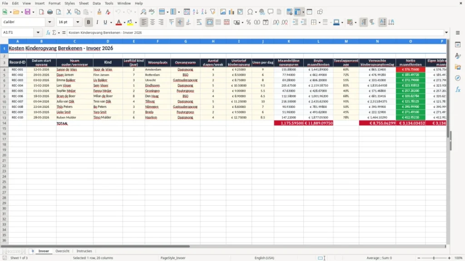Apply yellow background highlight color
Viewport: 465px width, 261px height.
pos(130,22)
